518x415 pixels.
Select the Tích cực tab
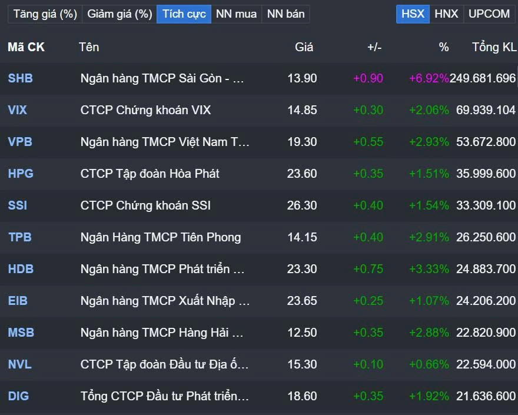tap(184, 14)
